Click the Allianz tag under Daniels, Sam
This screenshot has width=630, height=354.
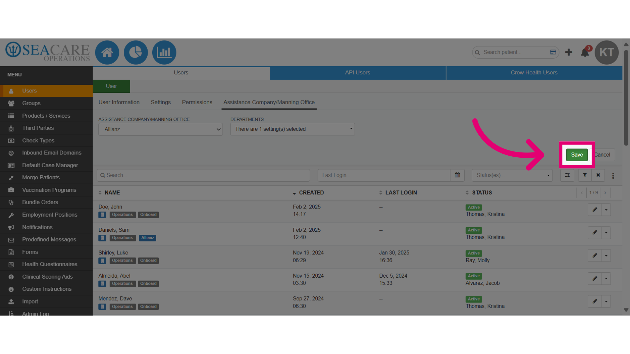[x=148, y=238]
